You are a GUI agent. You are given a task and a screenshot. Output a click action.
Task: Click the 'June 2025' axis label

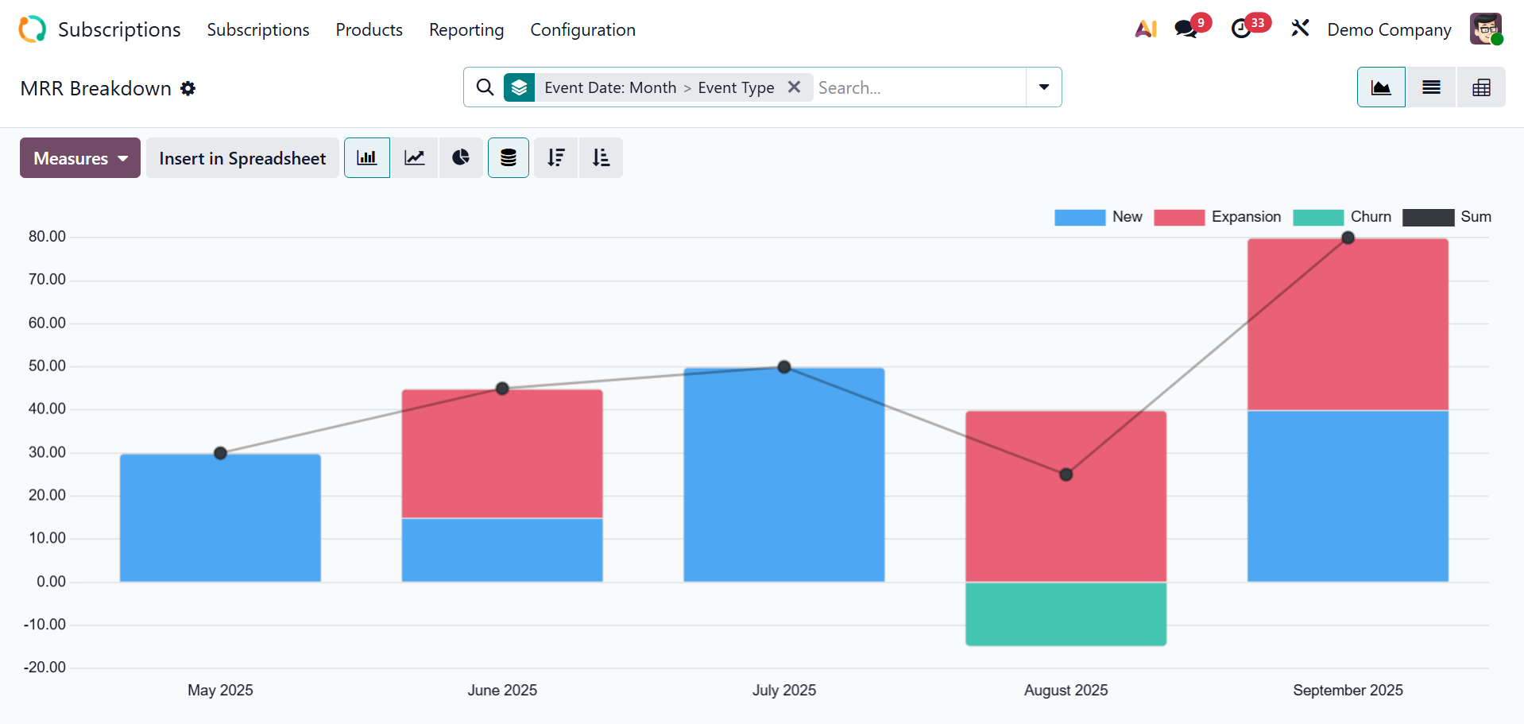(x=502, y=691)
